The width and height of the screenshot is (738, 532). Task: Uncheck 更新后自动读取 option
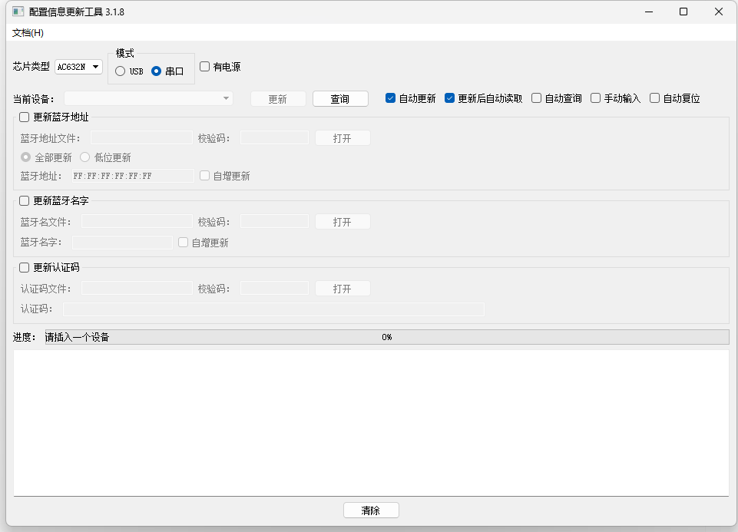coord(450,98)
